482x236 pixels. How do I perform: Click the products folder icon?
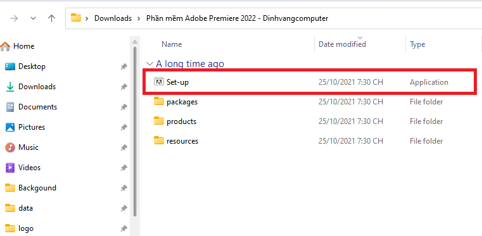(159, 121)
